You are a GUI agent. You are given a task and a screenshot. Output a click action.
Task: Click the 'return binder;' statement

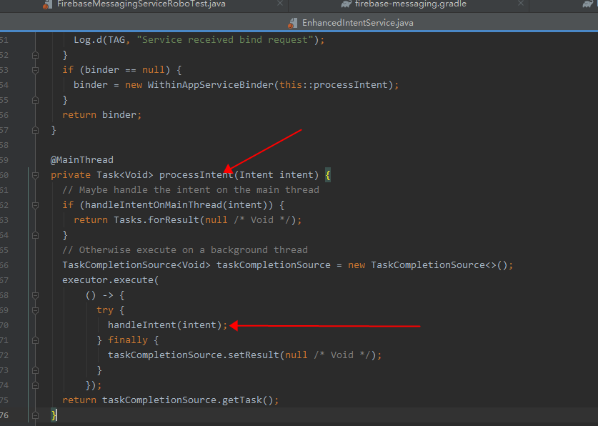[x=102, y=115]
